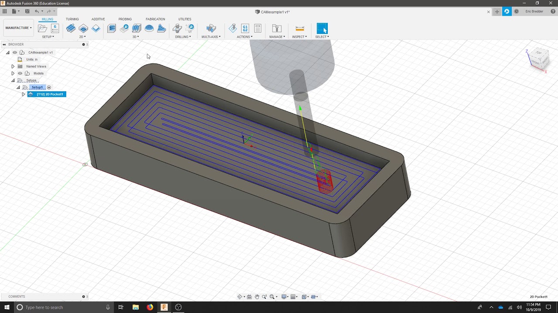This screenshot has width=558, height=313.
Task: Expand the SETUP panel dropdown
Action: 48,37
